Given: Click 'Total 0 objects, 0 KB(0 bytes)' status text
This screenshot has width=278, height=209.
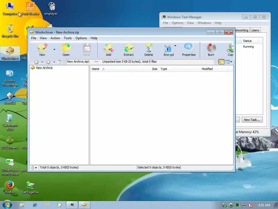Looking at the screenshot, I should (59, 167).
